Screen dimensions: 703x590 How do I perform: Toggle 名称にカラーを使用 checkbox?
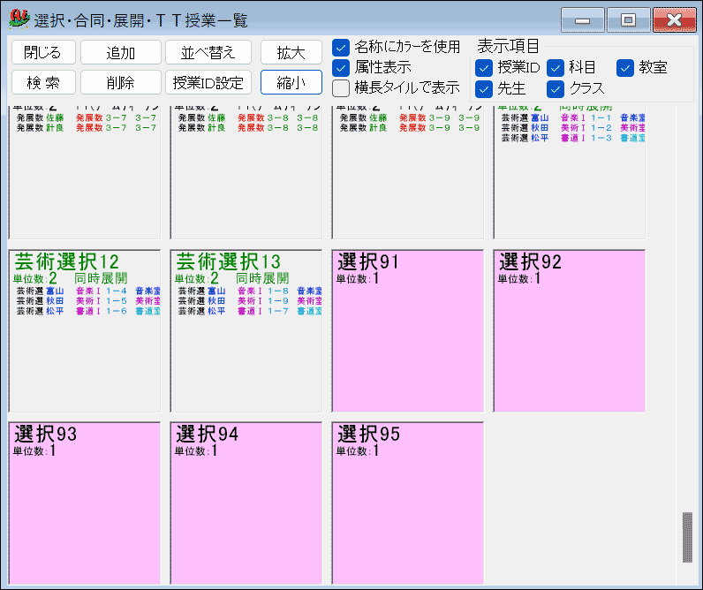pyautogui.click(x=341, y=47)
